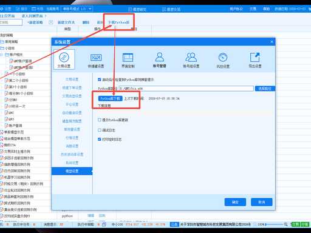The width and height of the screenshot is (311, 233).
Task: Open 键盘精灵配置 in the settings list
Action: (72, 121)
